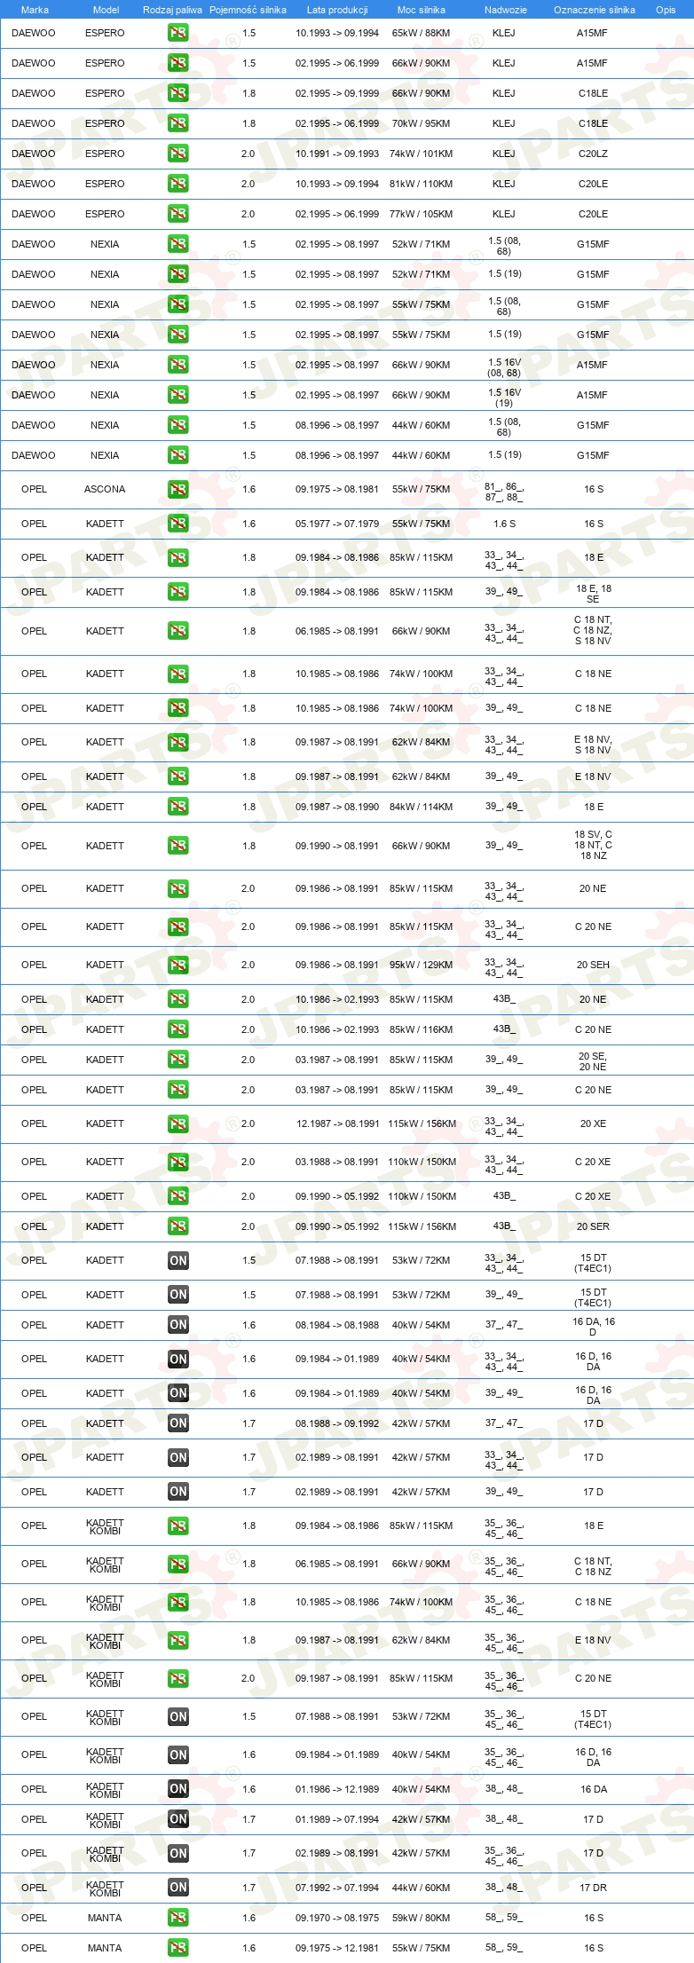
Task: Select the 65kW / 88KM power cell
Action: click(421, 33)
